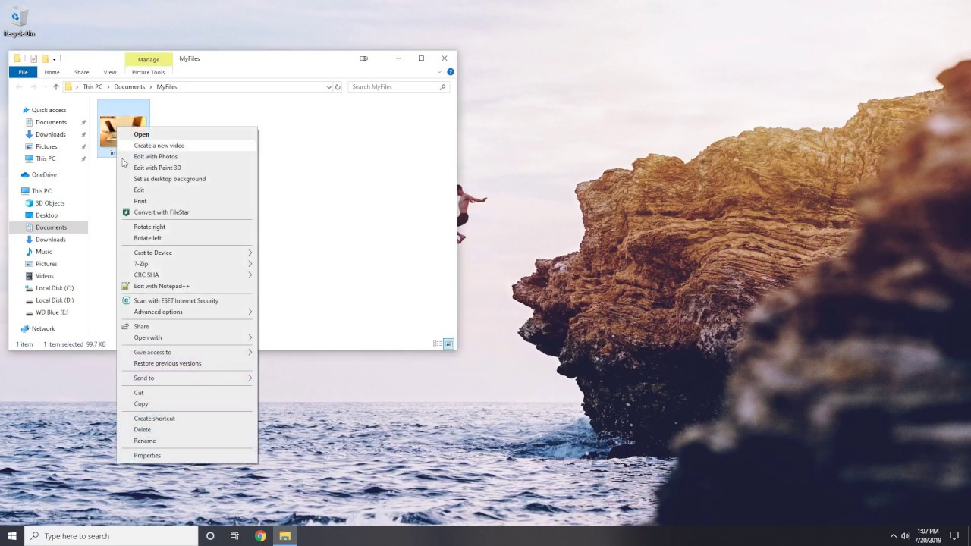Viewport: 971px width, 546px height.
Task: Select OneDrive in the navigation pane
Action: pyautogui.click(x=44, y=174)
